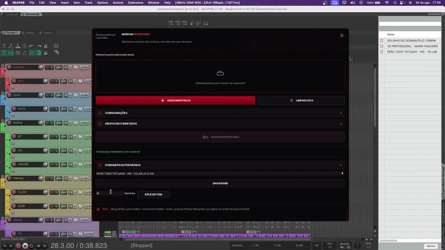Open the Extensions menu

(x=135, y=3)
